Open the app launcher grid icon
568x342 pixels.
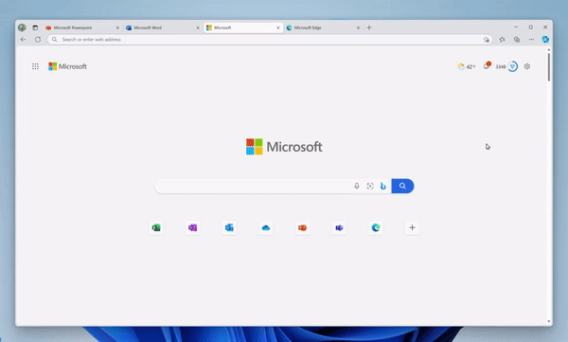pos(35,66)
